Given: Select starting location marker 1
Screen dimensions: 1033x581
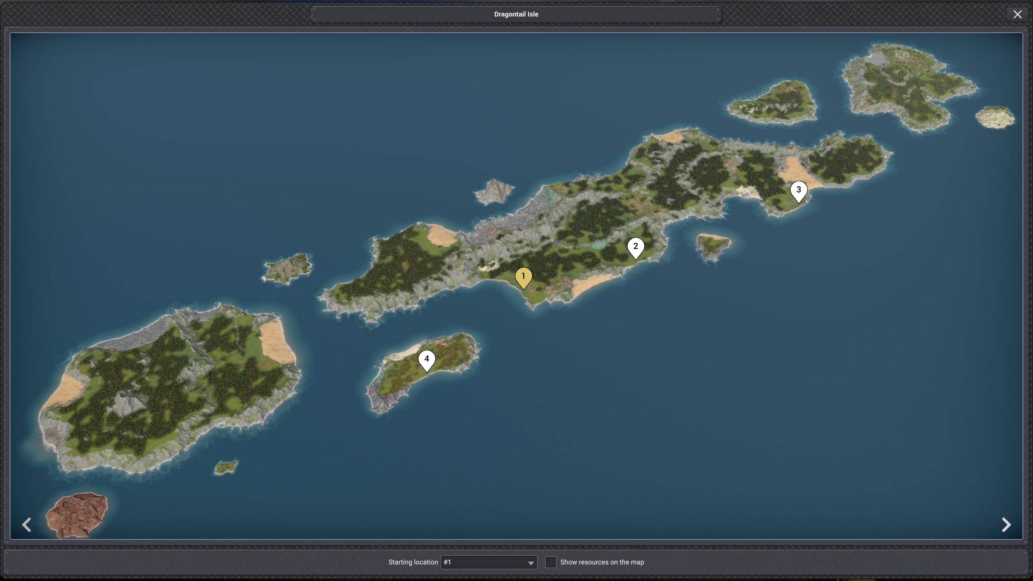Looking at the screenshot, I should click(523, 277).
